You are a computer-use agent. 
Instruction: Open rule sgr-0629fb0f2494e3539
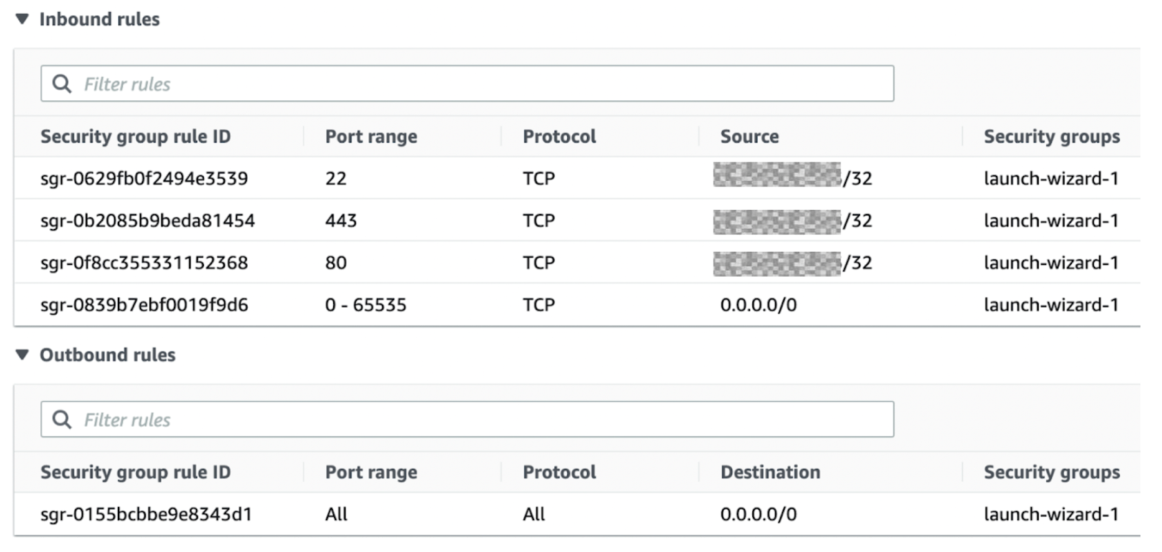143,178
